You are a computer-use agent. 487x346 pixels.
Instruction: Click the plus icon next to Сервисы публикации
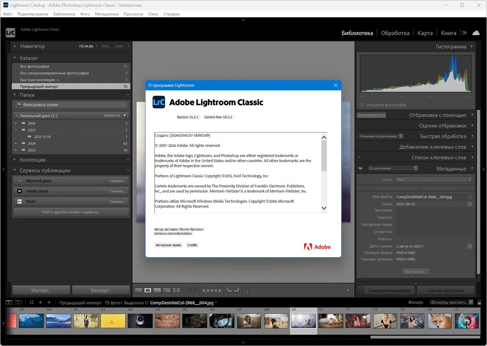click(128, 170)
